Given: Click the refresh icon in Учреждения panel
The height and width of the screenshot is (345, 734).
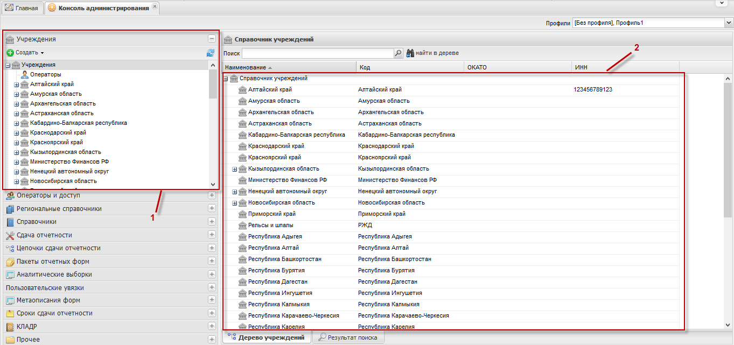Looking at the screenshot, I should pos(210,53).
